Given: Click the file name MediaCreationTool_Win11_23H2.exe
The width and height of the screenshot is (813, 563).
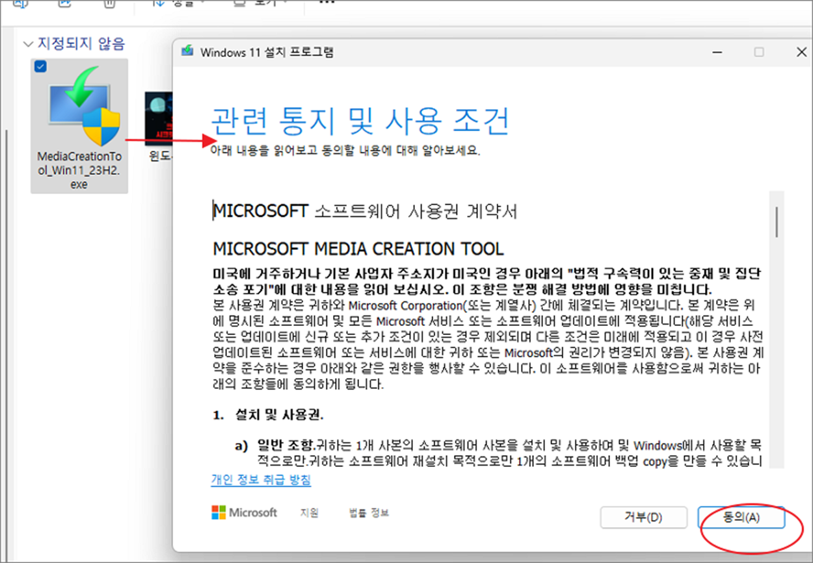Looking at the screenshot, I should [79, 171].
